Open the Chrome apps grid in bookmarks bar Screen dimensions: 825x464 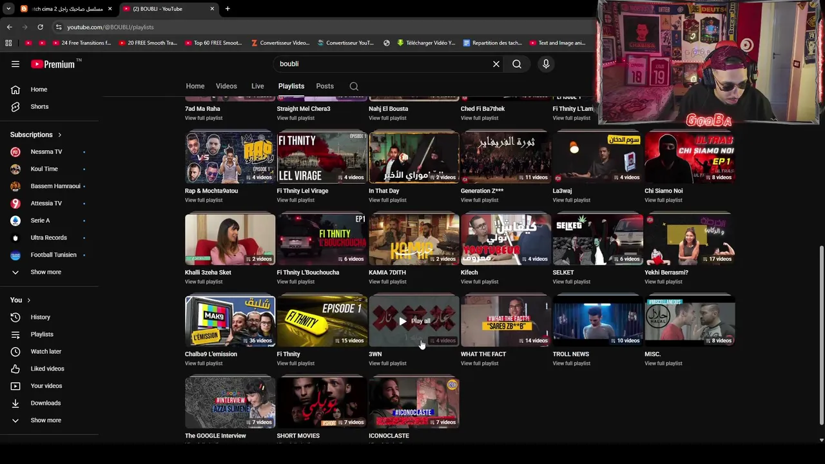point(8,43)
